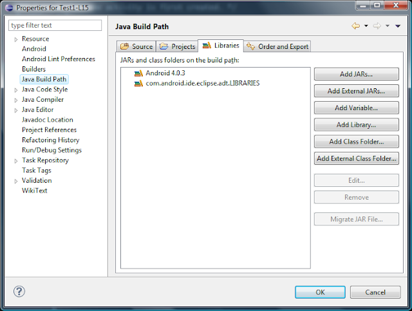Select Java Build Path tree item
The height and width of the screenshot is (311, 412).
click(x=44, y=79)
